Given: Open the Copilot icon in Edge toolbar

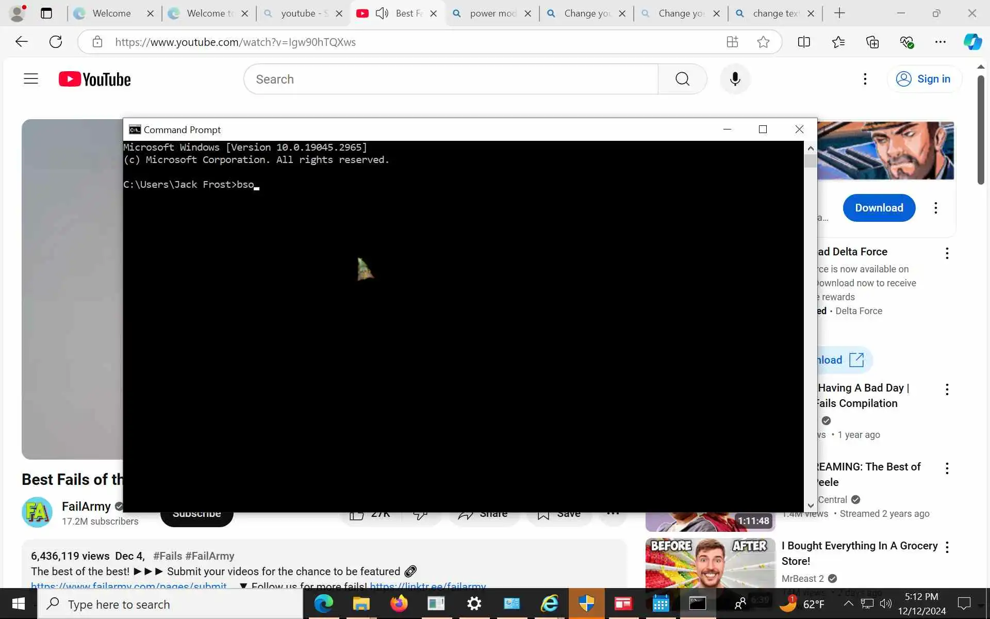Looking at the screenshot, I should pos(972,42).
